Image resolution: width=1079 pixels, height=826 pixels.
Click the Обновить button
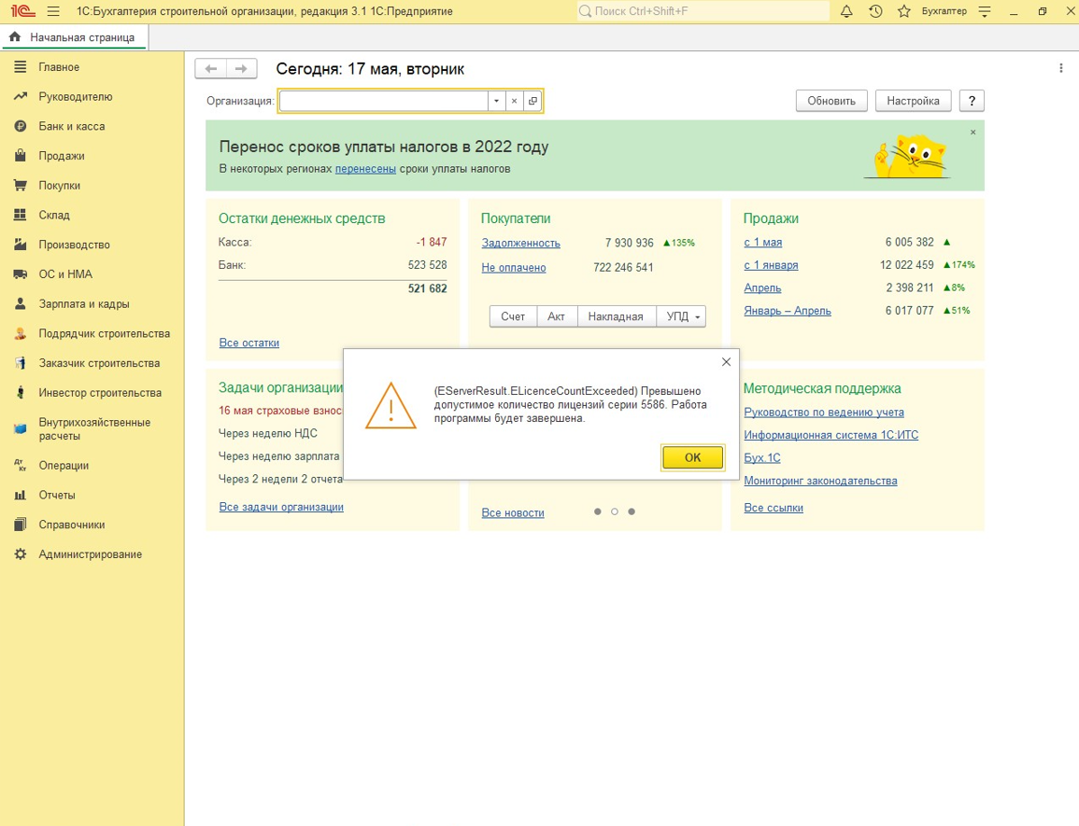831,101
